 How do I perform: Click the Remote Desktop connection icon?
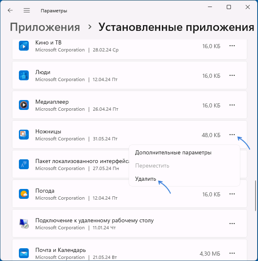click(x=24, y=224)
